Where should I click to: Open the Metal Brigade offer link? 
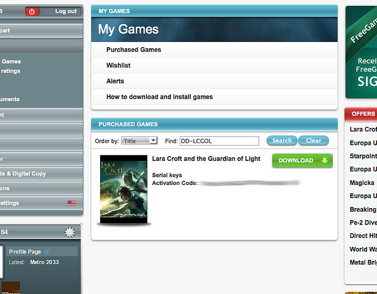363,262
